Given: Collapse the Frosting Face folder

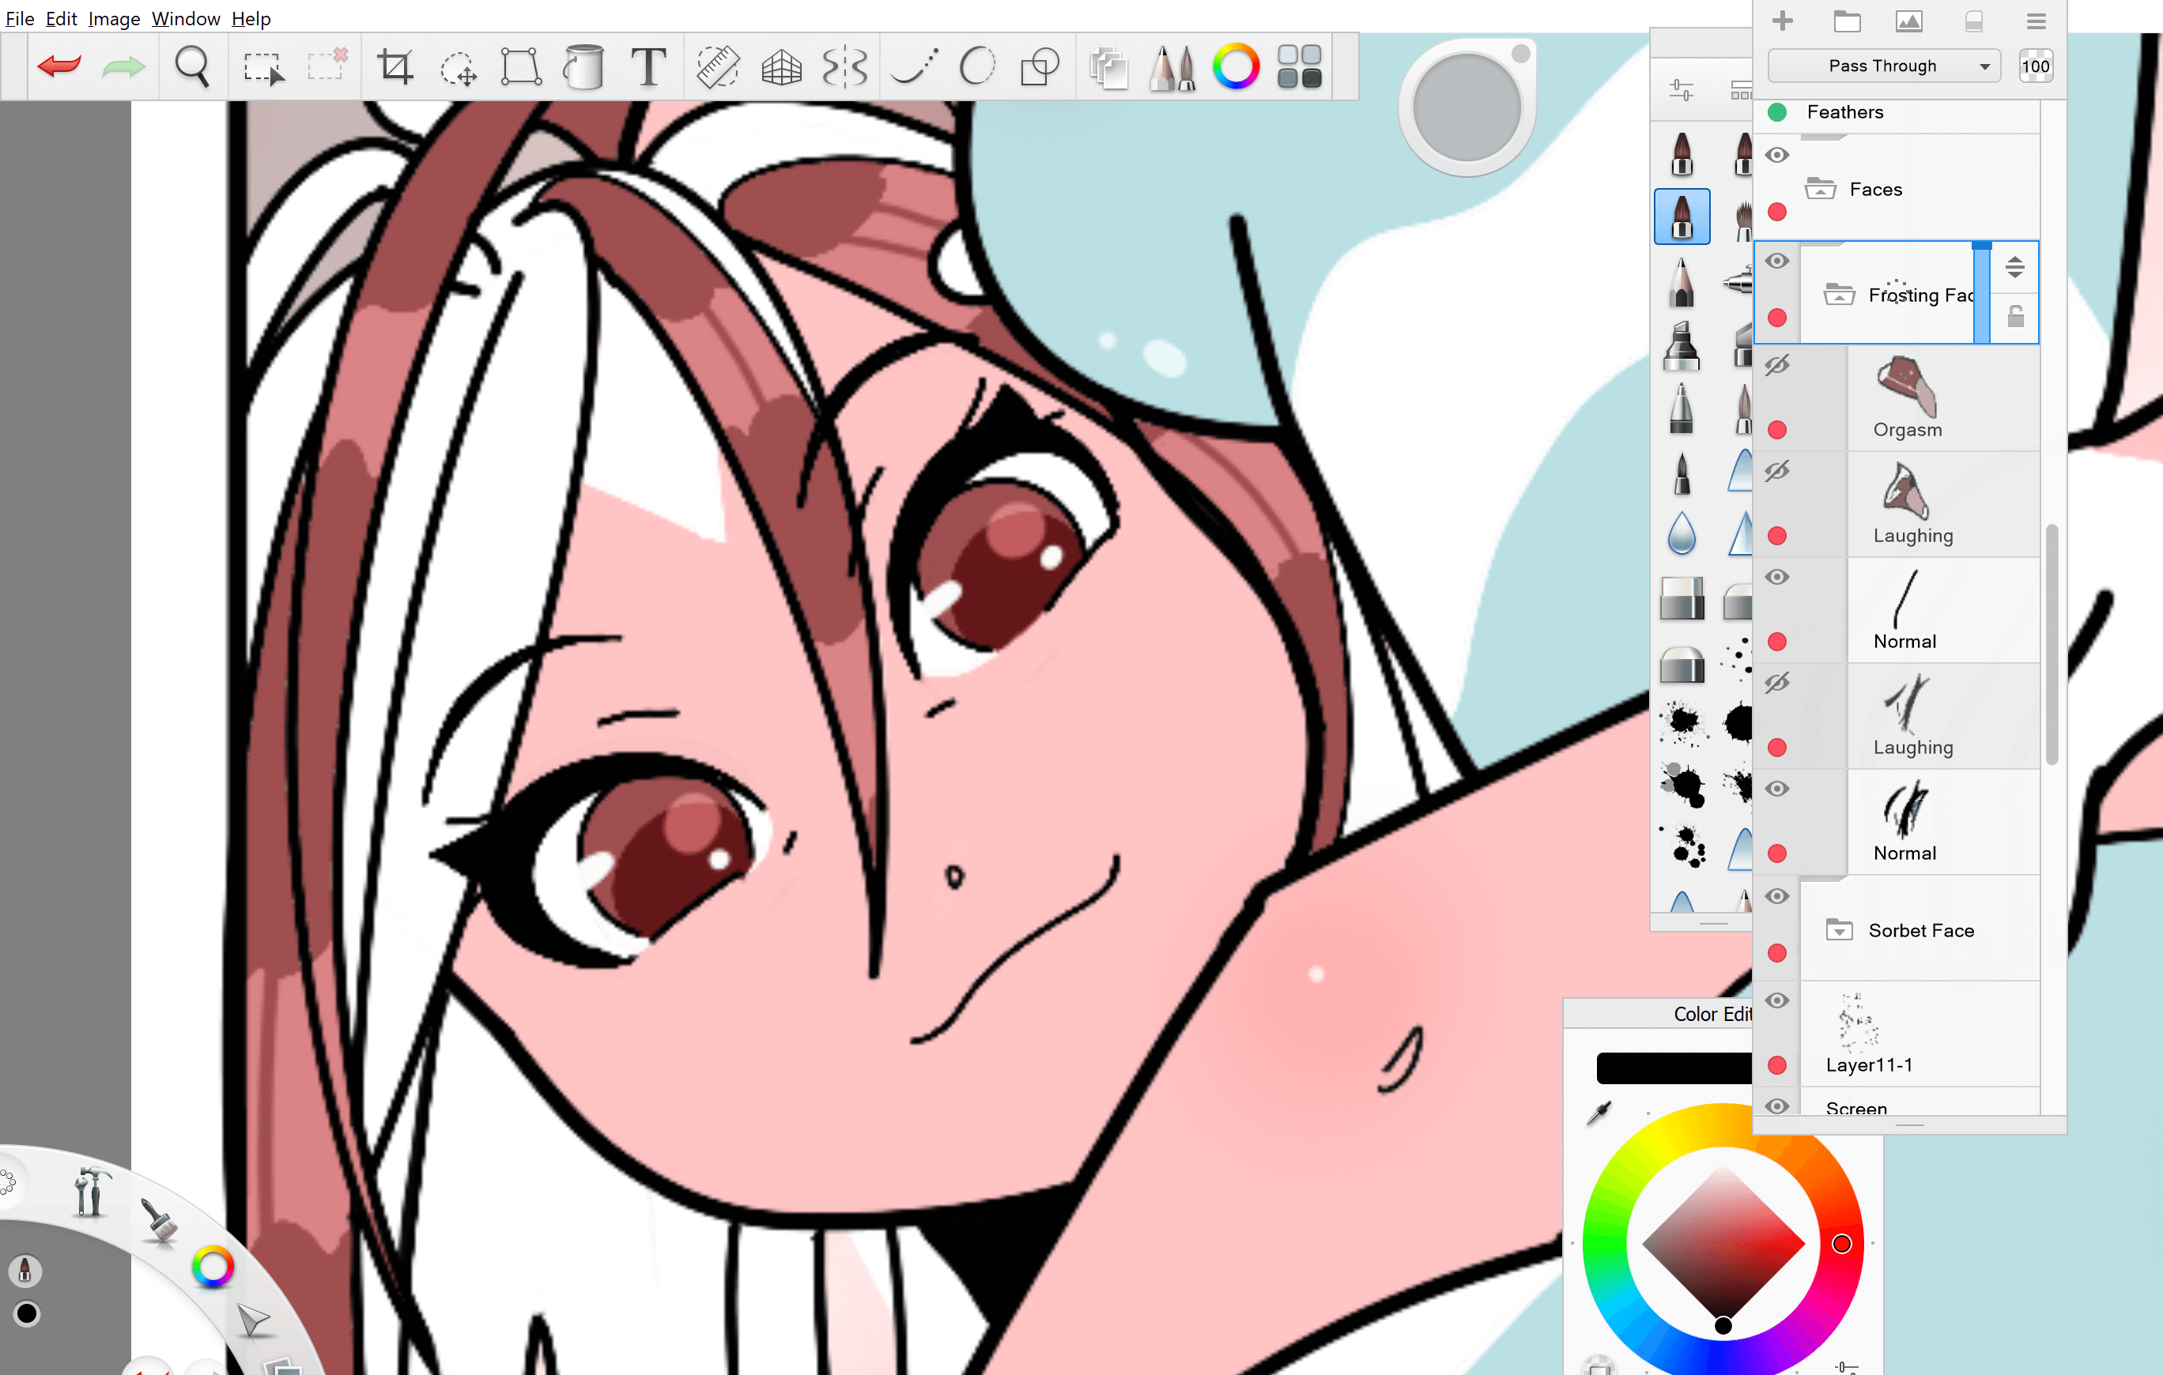Looking at the screenshot, I should [x=1838, y=295].
